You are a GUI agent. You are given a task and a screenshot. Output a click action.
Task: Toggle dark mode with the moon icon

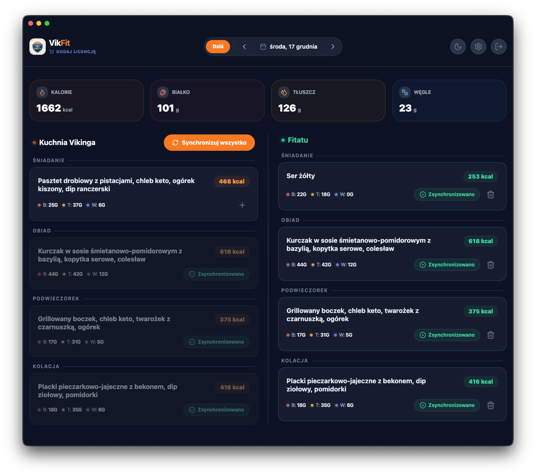[458, 47]
